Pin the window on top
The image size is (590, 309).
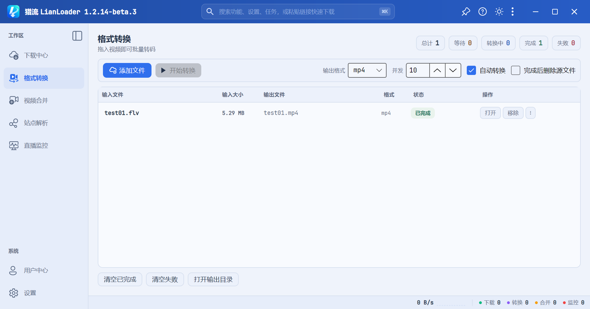pyautogui.click(x=466, y=12)
